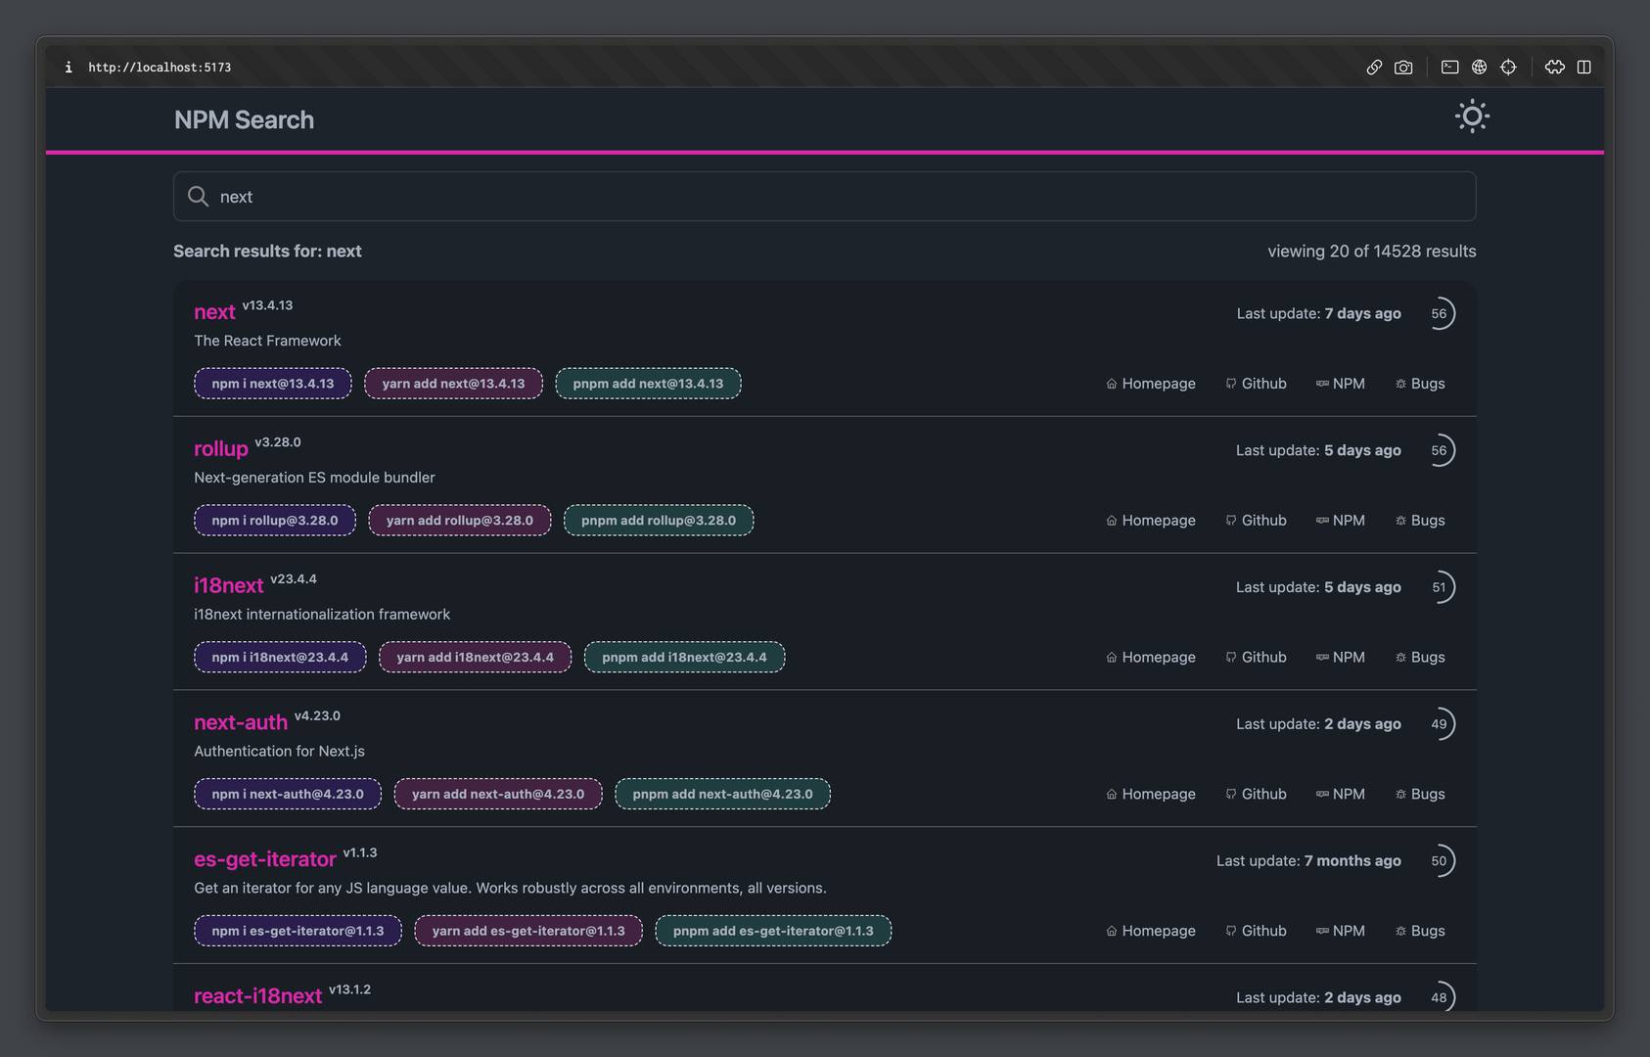Copy 'yarn add es-get-iterator@1.1.3' command
1650x1057 pixels.
pos(528,931)
